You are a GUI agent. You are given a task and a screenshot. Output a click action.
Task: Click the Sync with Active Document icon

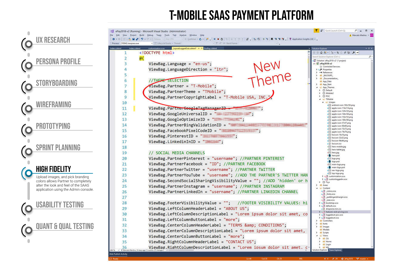(338, 53)
